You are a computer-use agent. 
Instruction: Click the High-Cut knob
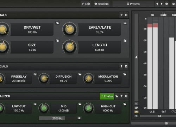point(88,108)
